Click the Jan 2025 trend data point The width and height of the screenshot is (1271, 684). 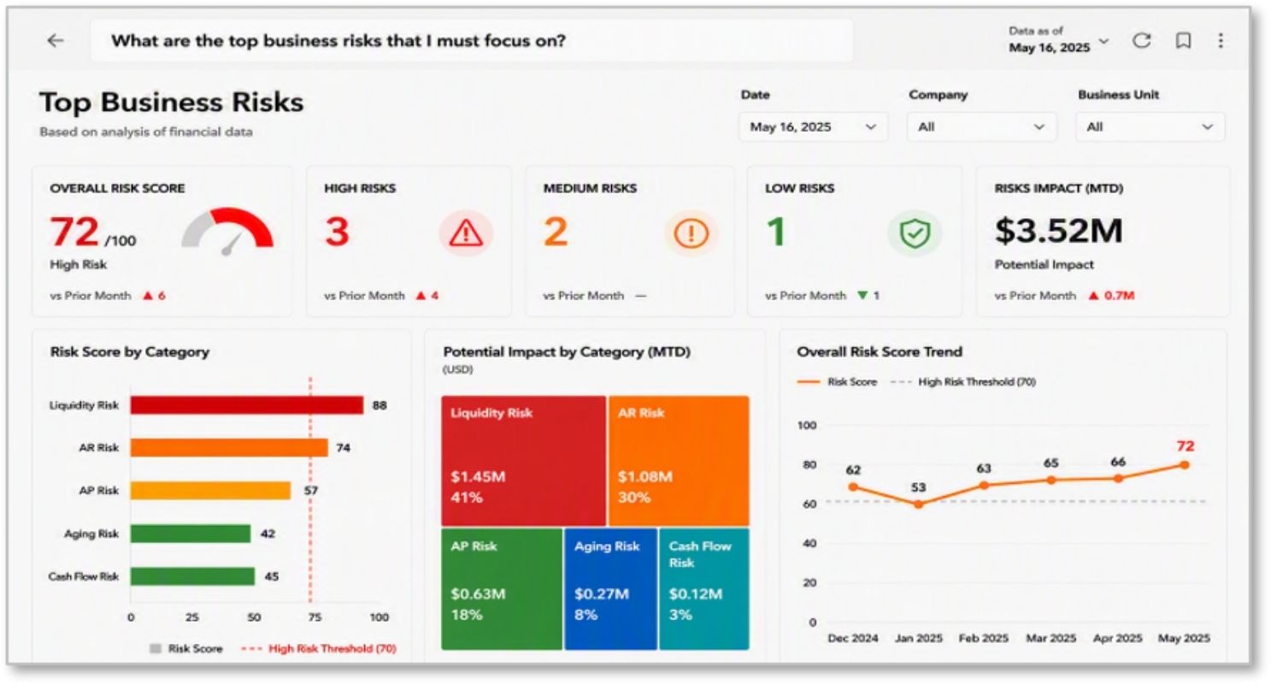pyautogui.click(x=918, y=504)
